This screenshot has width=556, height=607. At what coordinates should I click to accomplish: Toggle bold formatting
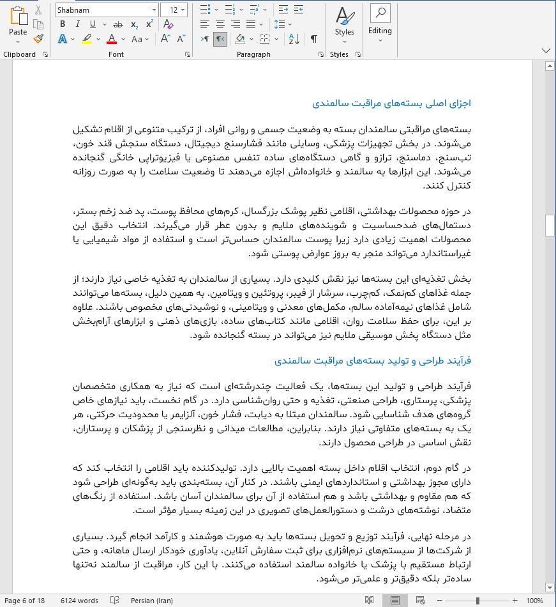(x=63, y=24)
